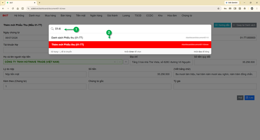Click Quay lại Danh sách button
Screen dimensions: 260x140
point(244,25)
